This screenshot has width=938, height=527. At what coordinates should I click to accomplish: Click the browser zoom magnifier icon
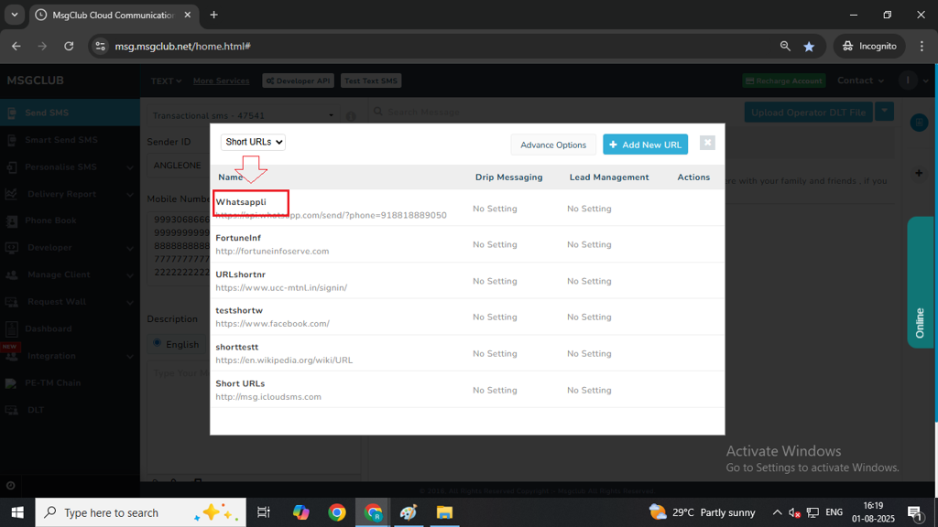coord(785,46)
